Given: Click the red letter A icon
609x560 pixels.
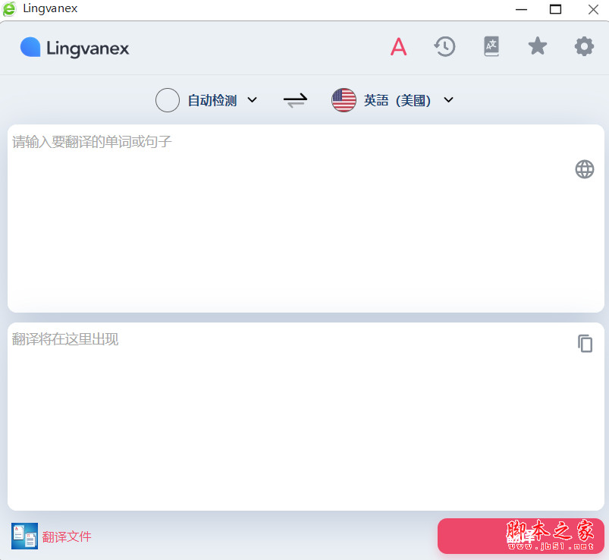Looking at the screenshot, I should pyautogui.click(x=398, y=46).
